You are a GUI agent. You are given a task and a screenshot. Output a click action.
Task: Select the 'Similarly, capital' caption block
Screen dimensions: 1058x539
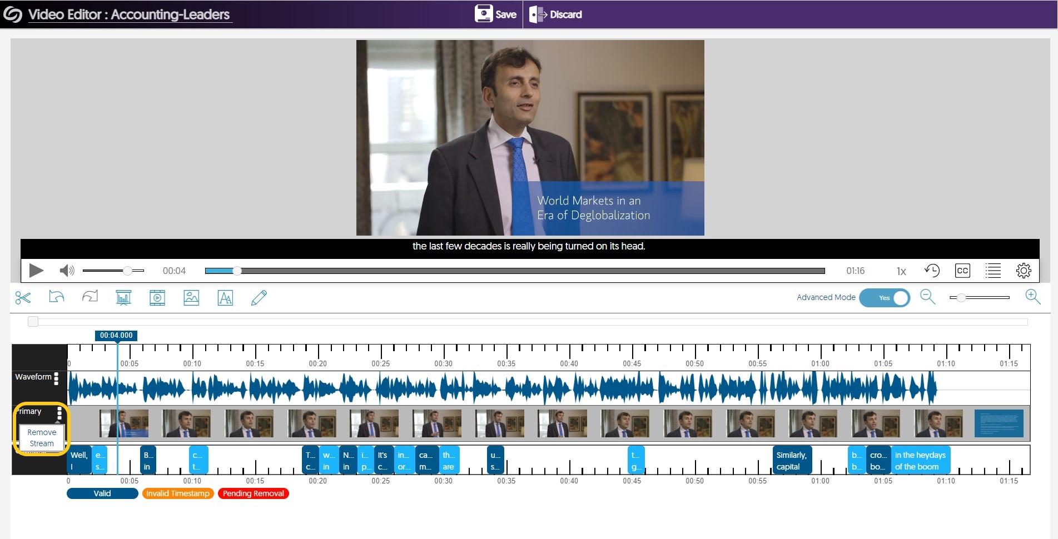[791, 461]
